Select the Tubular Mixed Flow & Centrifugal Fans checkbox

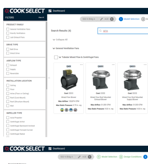(56, 57)
